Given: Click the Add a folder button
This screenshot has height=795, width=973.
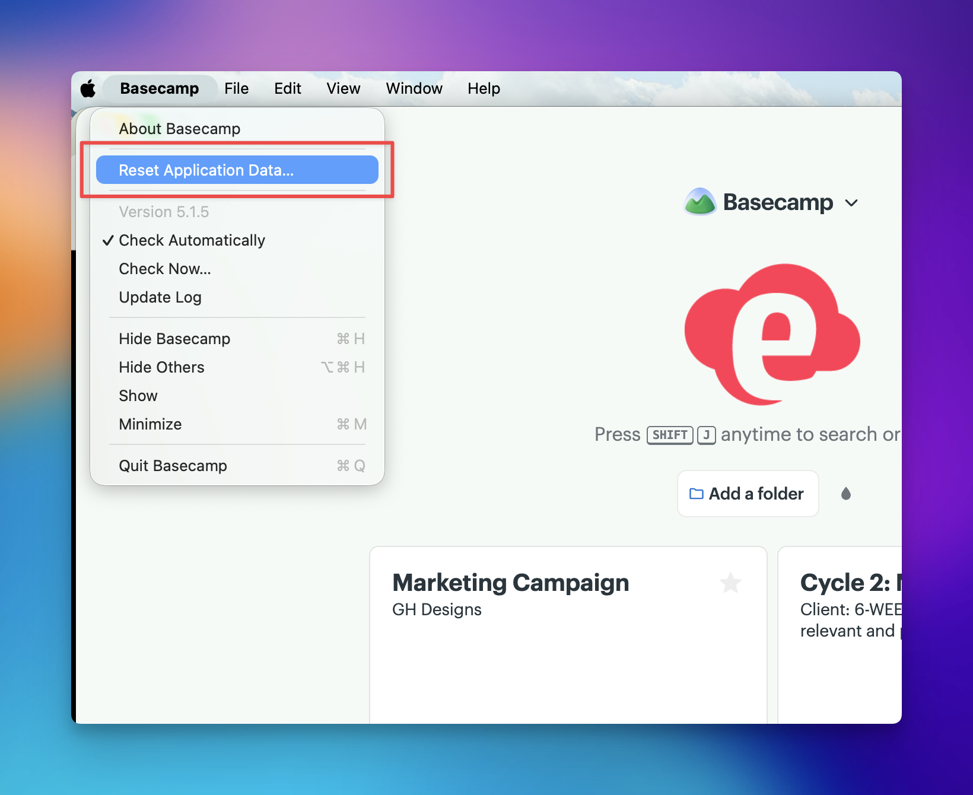Looking at the screenshot, I should click(x=748, y=494).
